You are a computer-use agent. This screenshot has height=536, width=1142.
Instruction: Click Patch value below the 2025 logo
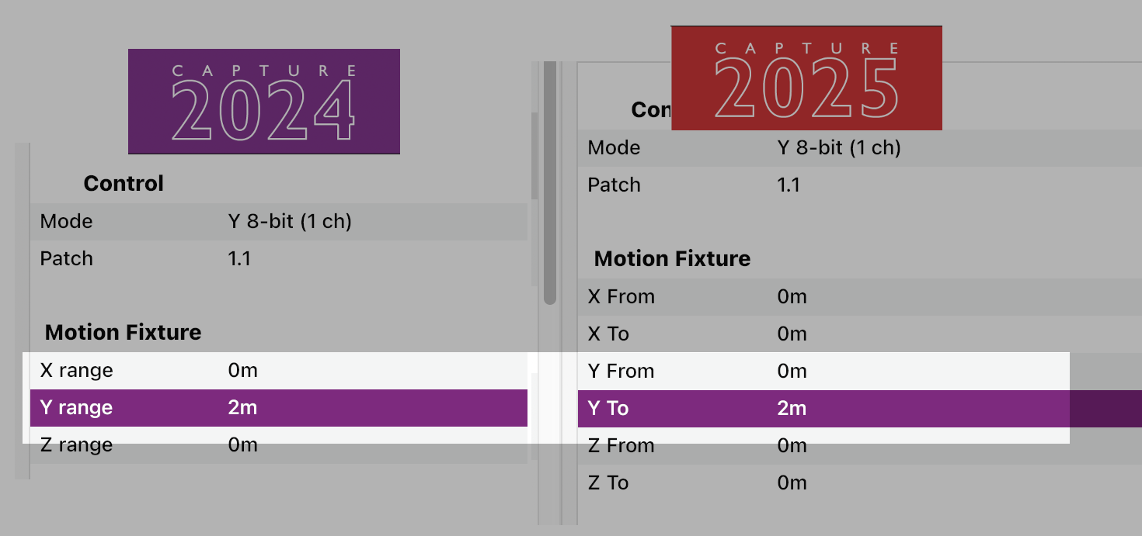[789, 185]
